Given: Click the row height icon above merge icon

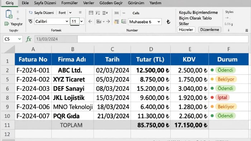Looking at the screenshot, I should 98,13.
